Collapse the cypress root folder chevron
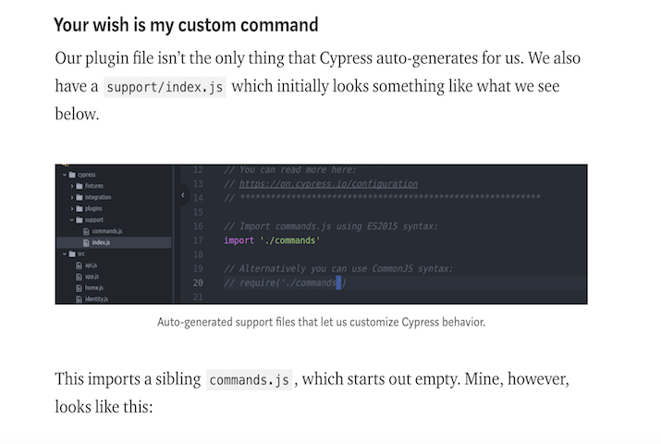The image size is (661, 444). (63, 174)
